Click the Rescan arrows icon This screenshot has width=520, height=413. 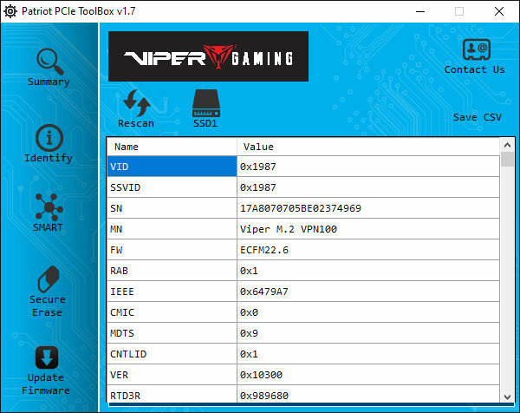[136, 102]
